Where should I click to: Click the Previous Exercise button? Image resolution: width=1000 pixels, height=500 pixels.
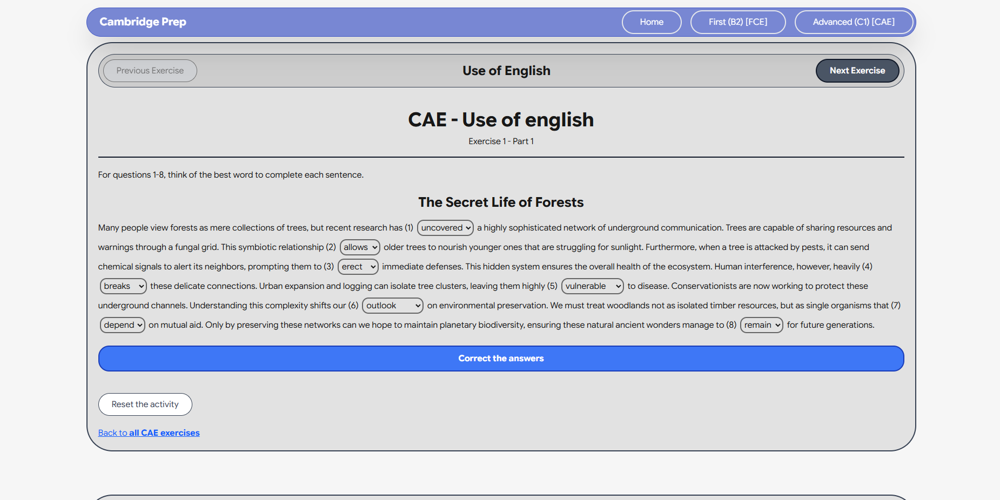(x=150, y=71)
